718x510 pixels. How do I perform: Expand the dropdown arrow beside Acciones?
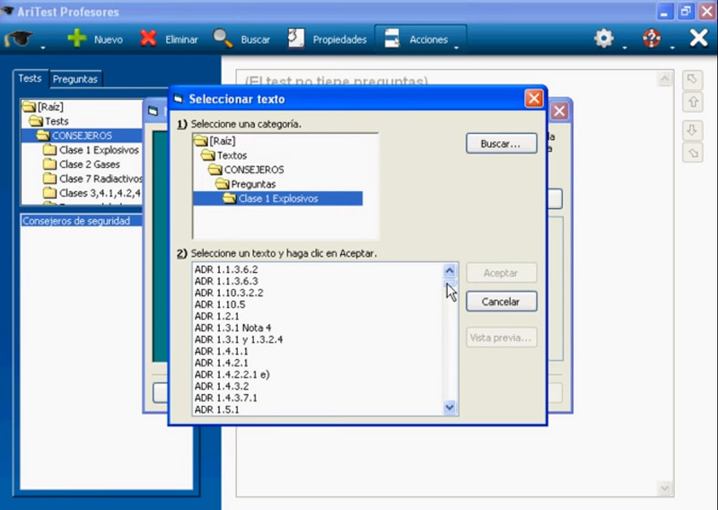(x=456, y=48)
